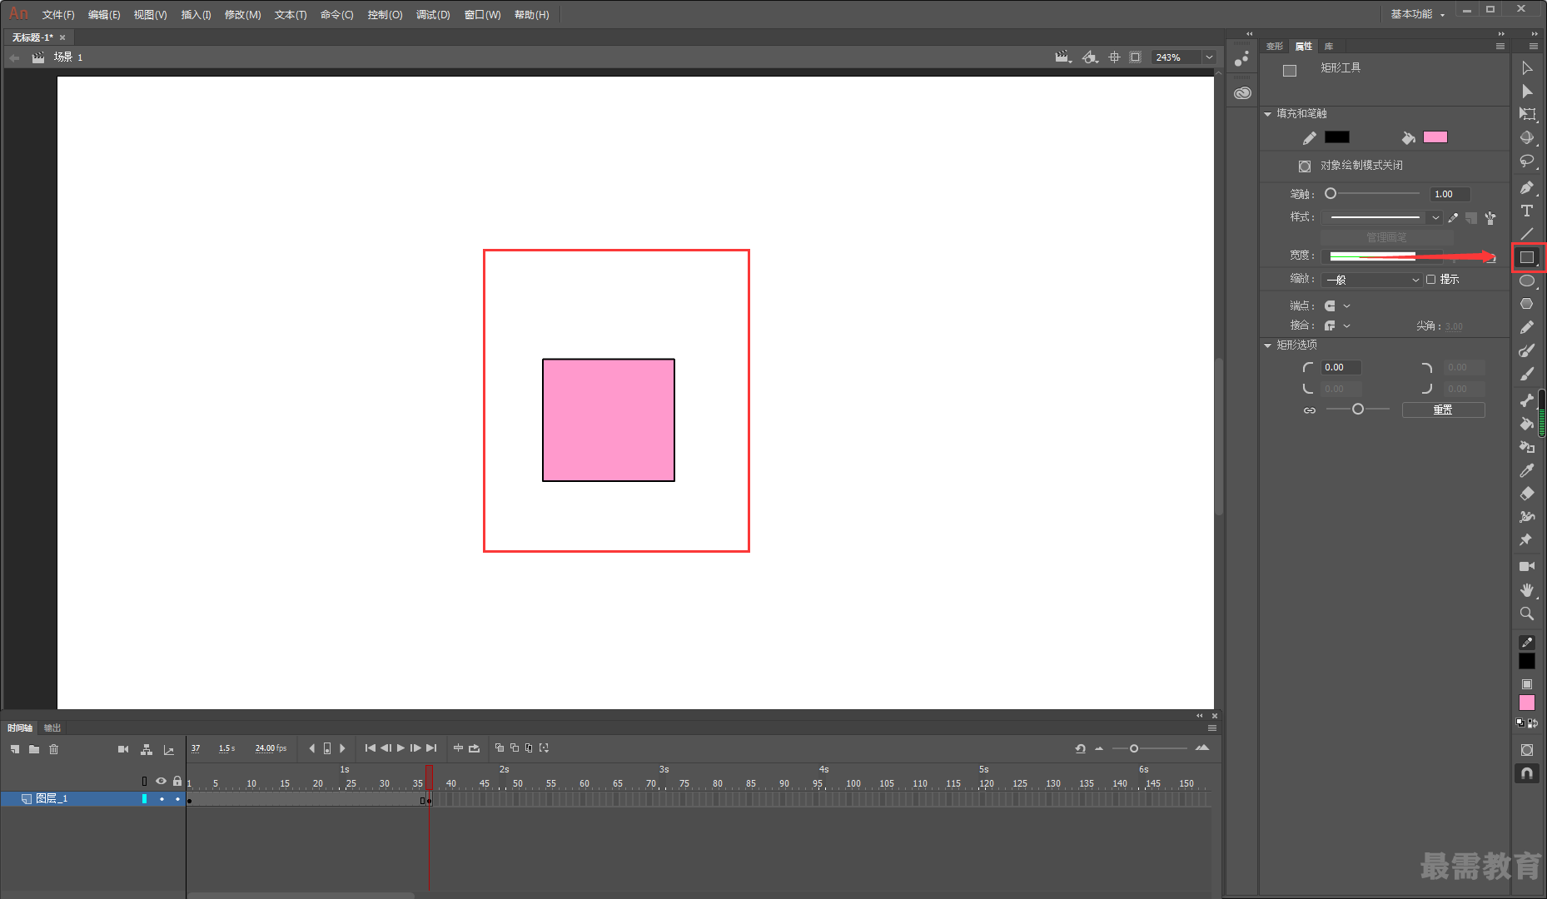Viewport: 1547px width, 899px height.
Task: Open the 窗口(W) menu
Action: click(482, 15)
